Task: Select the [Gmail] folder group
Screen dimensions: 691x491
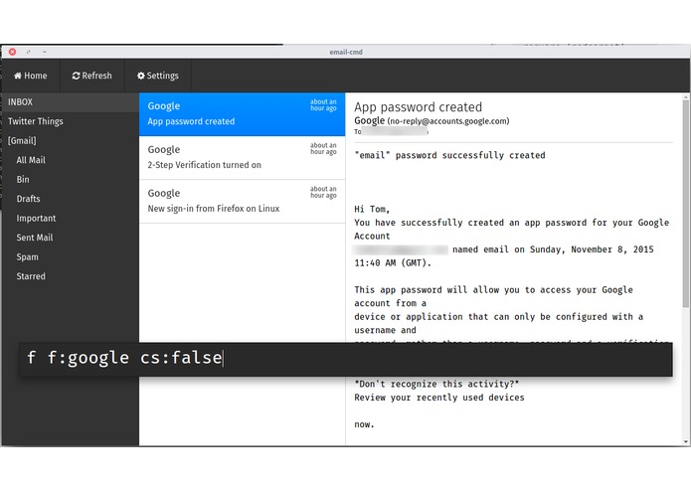Action: pyautogui.click(x=71, y=141)
